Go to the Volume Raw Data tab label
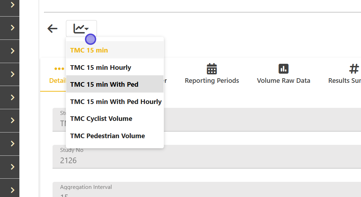The width and height of the screenshot is (361, 197). coord(283,81)
